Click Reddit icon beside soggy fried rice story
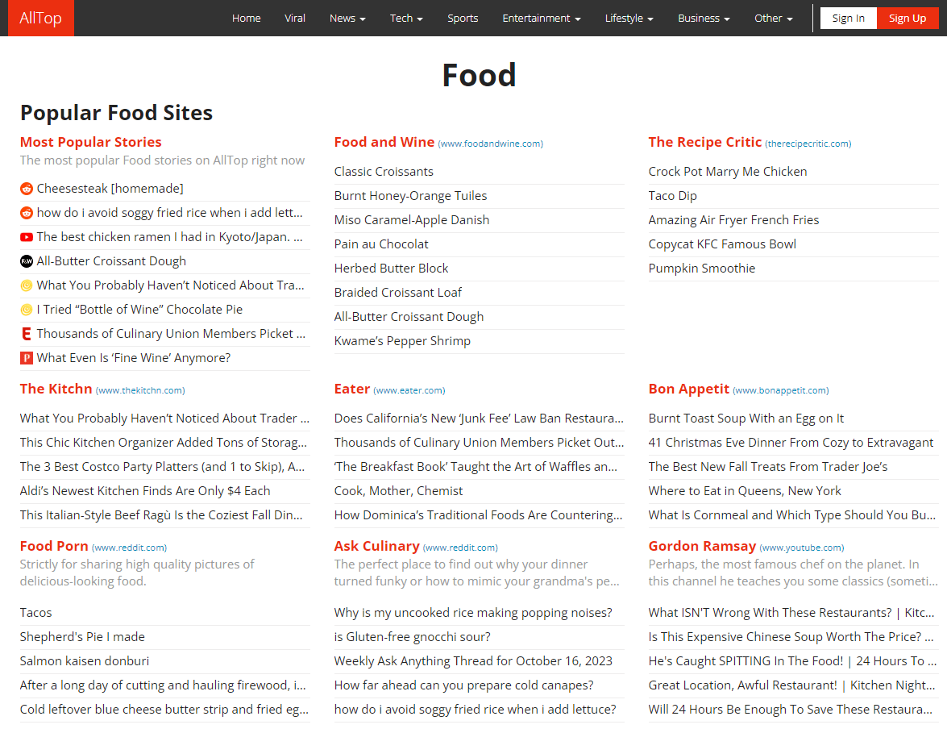 coord(27,213)
